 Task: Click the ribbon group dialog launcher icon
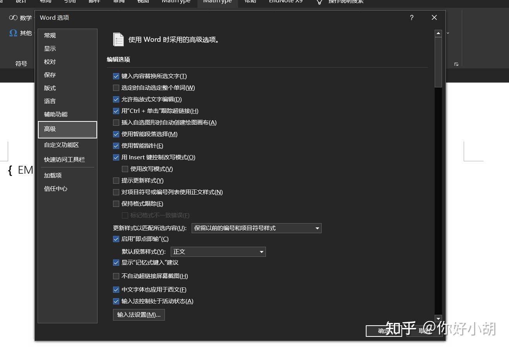pyautogui.click(x=456, y=64)
